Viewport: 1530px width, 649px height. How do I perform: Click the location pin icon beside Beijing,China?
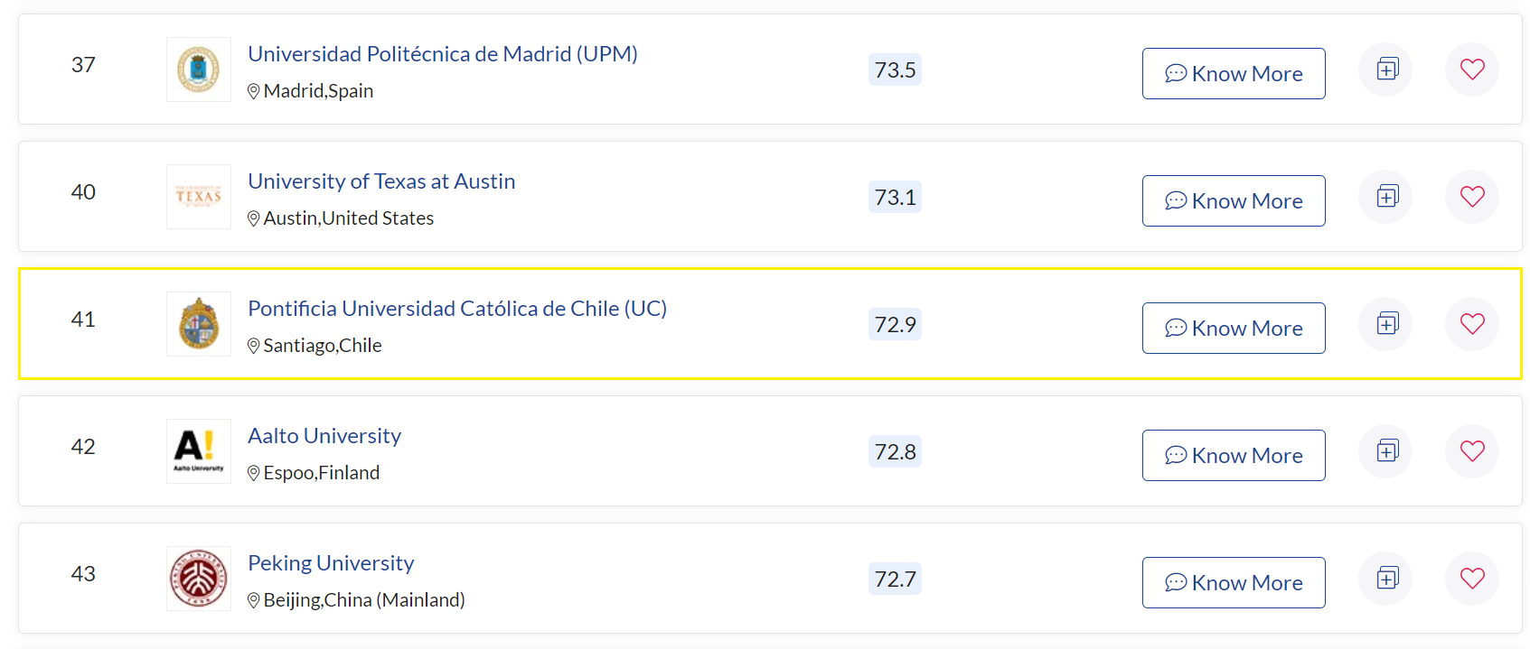[x=254, y=599]
